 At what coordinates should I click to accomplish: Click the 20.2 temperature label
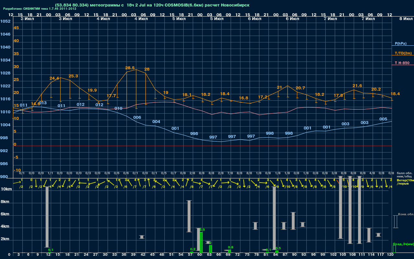coord(376,89)
